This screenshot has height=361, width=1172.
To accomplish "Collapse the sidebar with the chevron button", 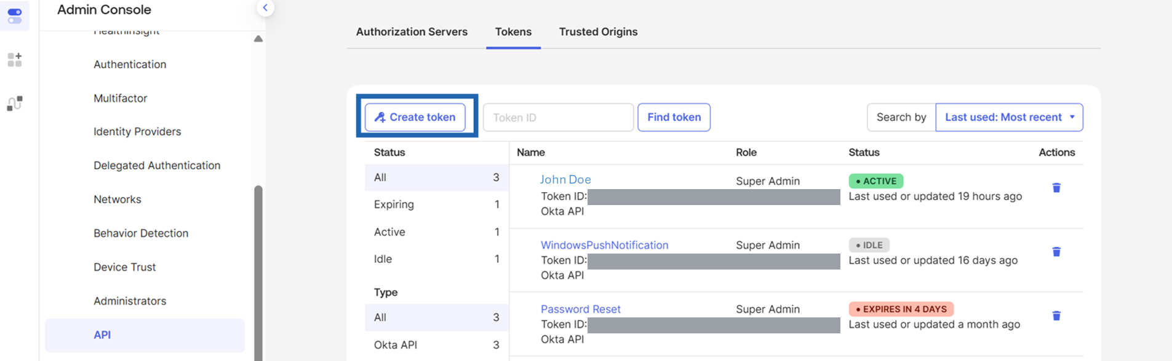I will [x=265, y=8].
